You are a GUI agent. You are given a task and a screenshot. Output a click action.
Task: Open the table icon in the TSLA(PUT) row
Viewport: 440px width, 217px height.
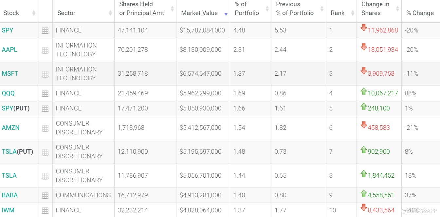(x=45, y=152)
